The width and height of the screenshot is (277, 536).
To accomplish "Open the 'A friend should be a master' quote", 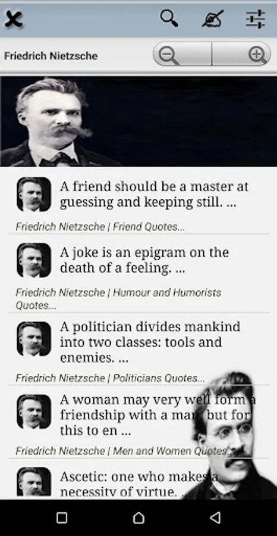I will click(x=154, y=195).
